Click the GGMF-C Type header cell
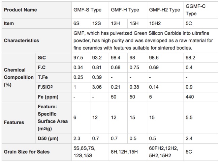The image size is (221, 163). [x=201, y=10]
